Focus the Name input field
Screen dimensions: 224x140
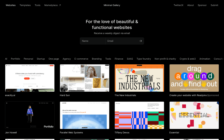click(x=93, y=41)
